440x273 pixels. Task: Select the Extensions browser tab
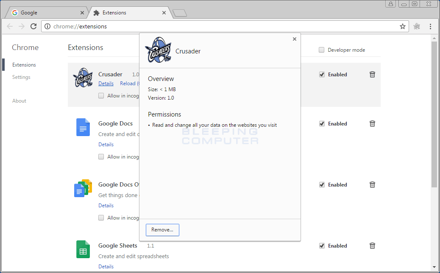pyautogui.click(x=129, y=13)
